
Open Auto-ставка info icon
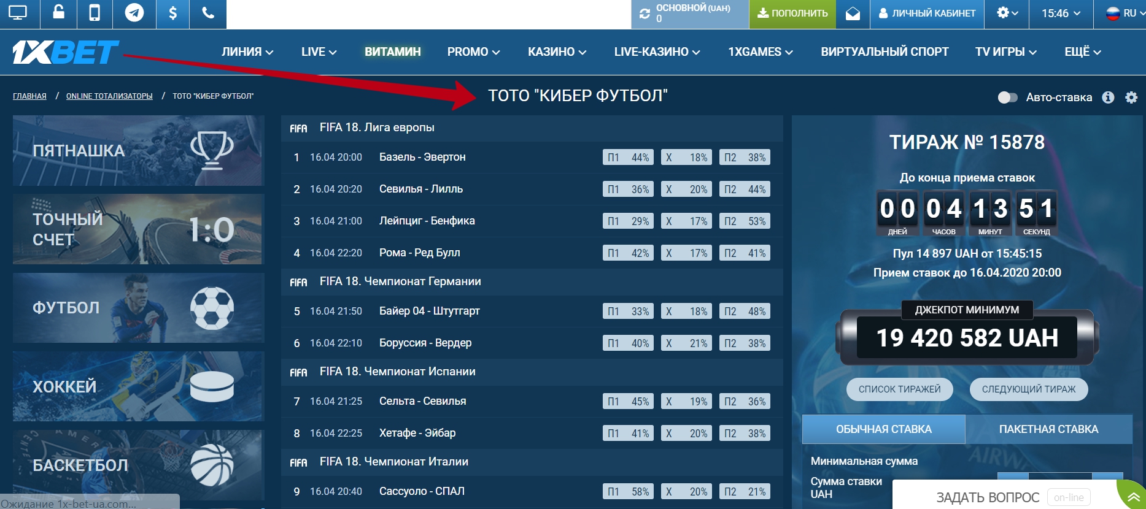pos(1108,98)
